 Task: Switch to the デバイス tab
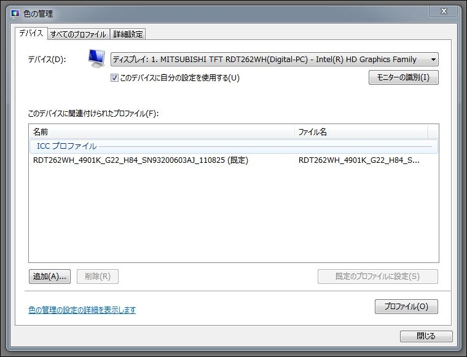pyautogui.click(x=31, y=33)
